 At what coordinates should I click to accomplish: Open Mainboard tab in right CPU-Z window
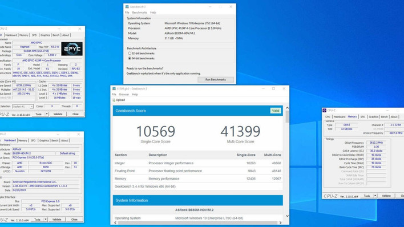[x=340, y=117]
